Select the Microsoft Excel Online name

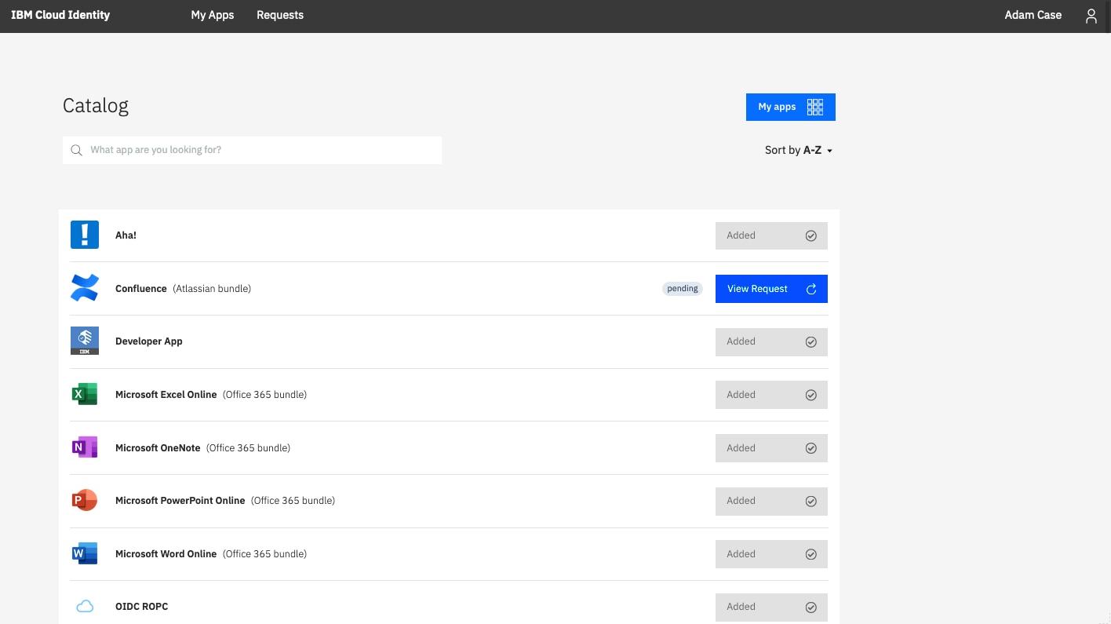click(166, 395)
